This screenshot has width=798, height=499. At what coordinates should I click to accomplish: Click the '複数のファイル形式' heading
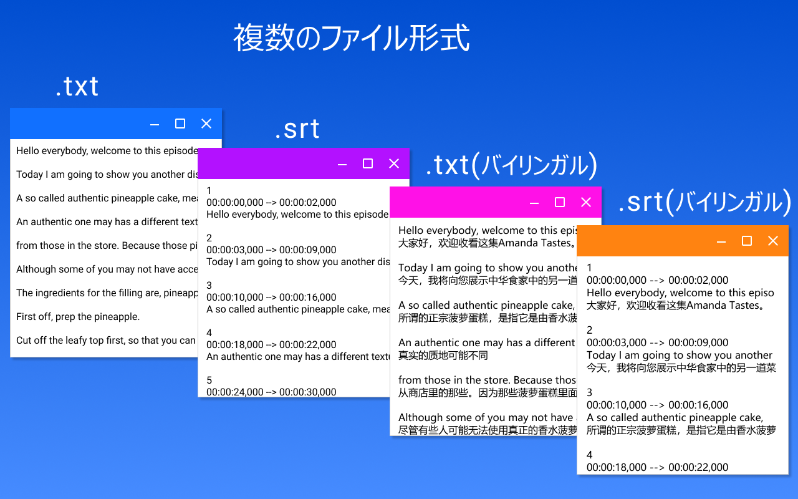point(352,38)
